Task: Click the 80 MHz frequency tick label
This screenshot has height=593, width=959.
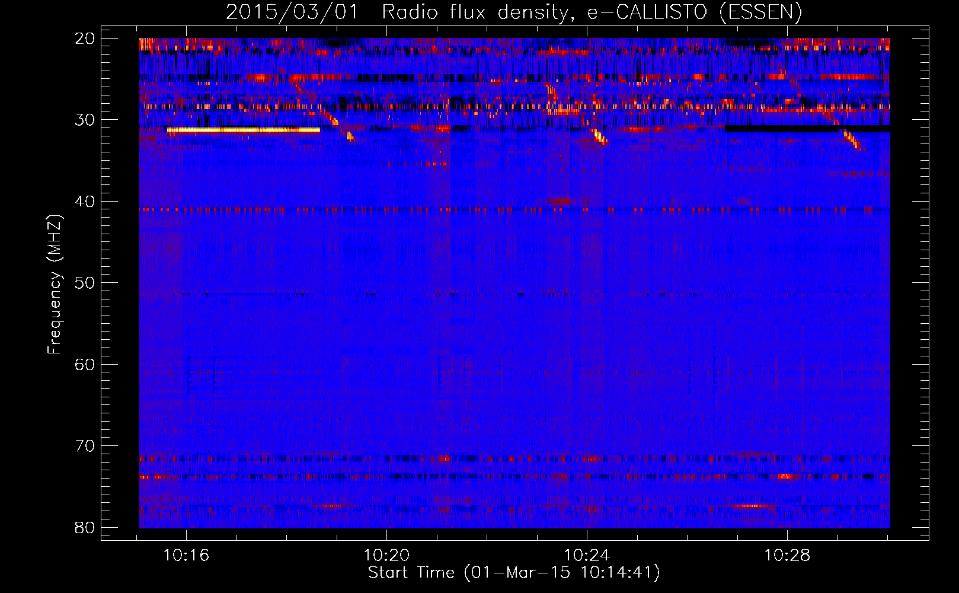Action: [85, 528]
